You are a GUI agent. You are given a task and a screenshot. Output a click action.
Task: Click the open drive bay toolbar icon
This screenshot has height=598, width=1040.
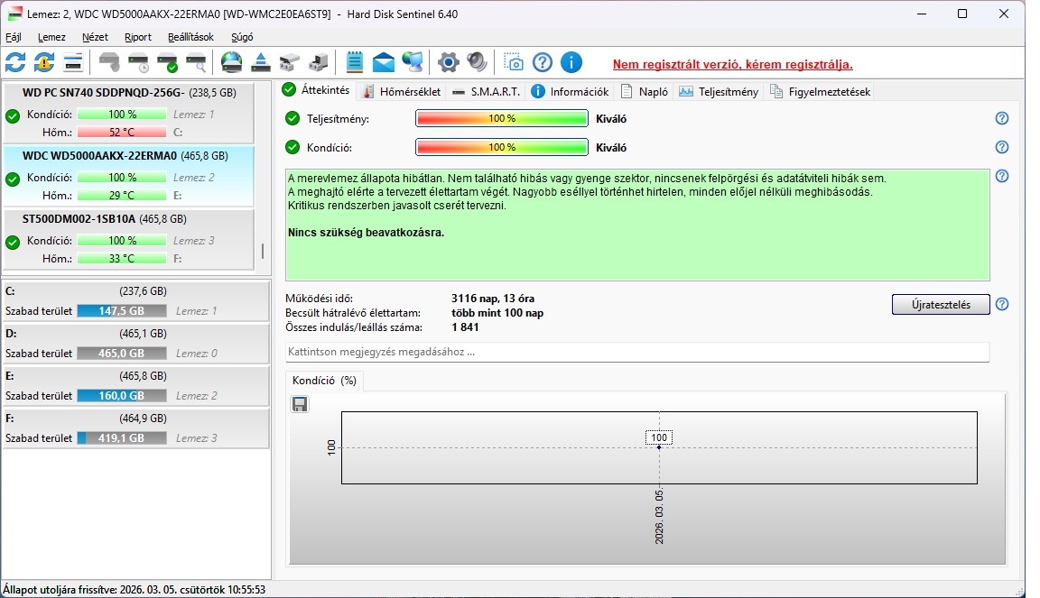point(289,63)
